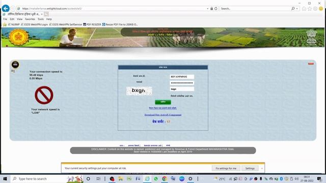
Task: Click the browser Search box
Action: [255, 9]
